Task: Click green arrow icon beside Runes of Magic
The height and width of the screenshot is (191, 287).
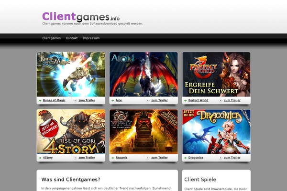Action: coord(40,101)
